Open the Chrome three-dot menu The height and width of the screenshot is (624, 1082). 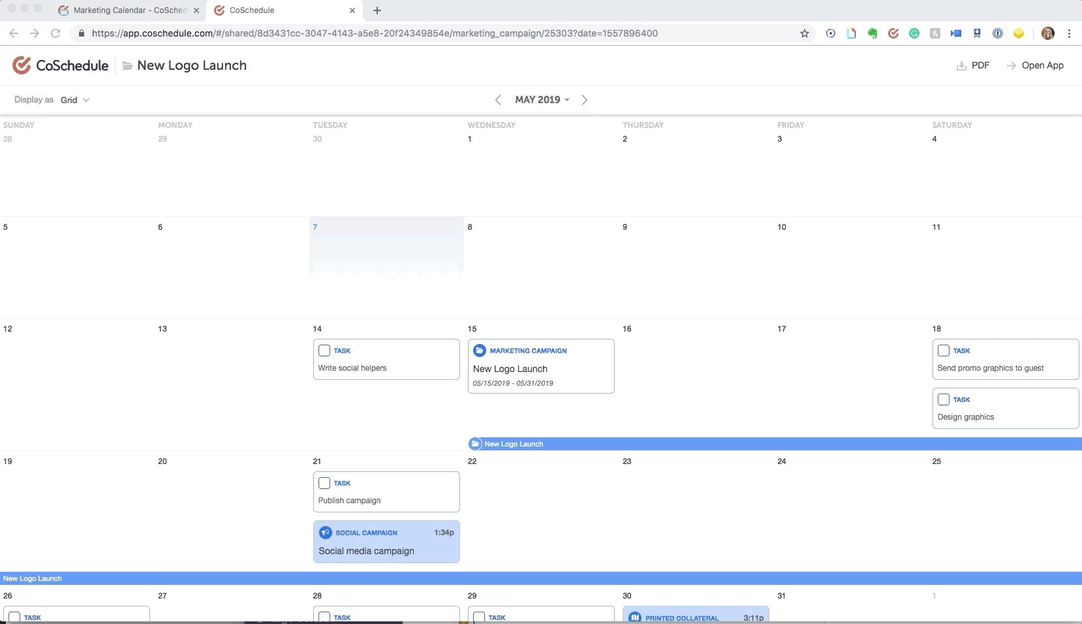pyautogui.click(x=1069, y=33)
